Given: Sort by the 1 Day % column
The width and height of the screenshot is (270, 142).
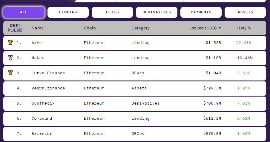Looking at the screenshot, I should [243, 28].
